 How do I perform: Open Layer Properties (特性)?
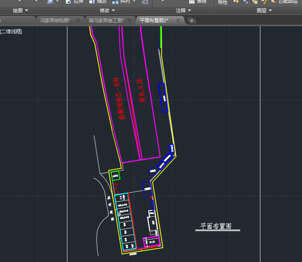coord(223,2)
